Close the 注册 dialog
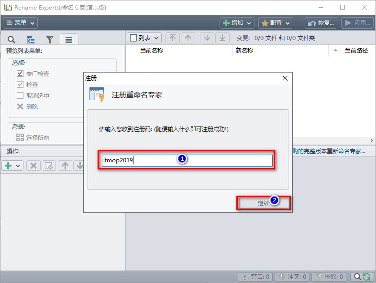This screenshot has height=283, width=376. [285, 78]
